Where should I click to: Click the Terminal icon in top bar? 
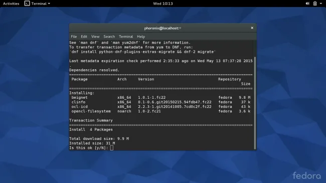[27, 4]
